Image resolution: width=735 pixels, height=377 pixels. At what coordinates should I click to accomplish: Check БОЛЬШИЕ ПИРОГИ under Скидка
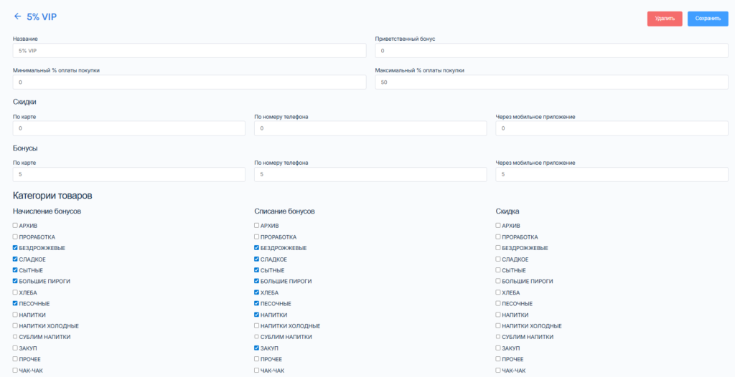(498, 282)
